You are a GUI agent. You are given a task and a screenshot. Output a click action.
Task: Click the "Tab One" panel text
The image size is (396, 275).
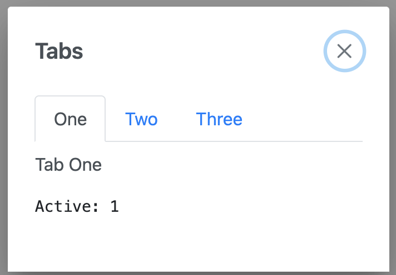pyautogui.click(x=68, y=165)
